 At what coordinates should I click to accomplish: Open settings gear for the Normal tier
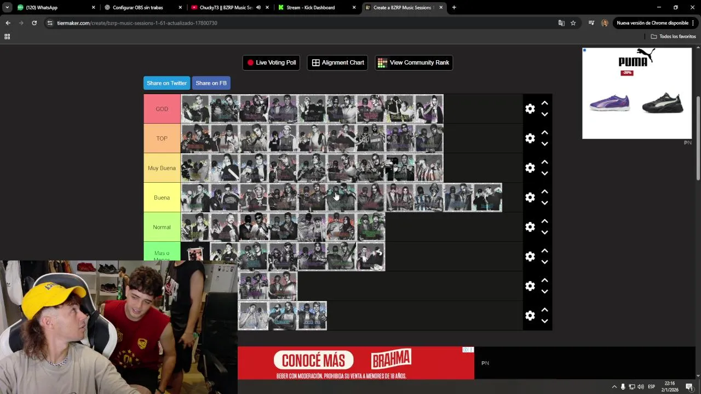530,227
